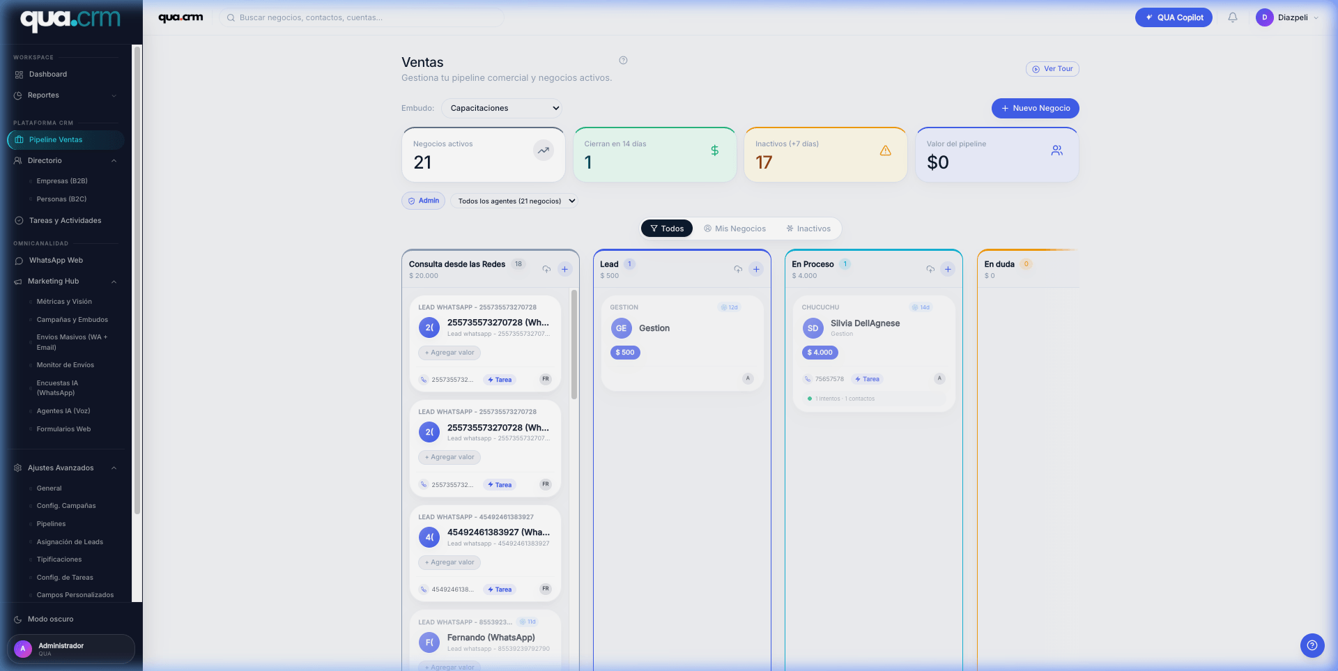Open the Pipeline Ventas section in sidebar
Image resolution: width=1338 pixels, height=671 pixels.
(56, 139)
